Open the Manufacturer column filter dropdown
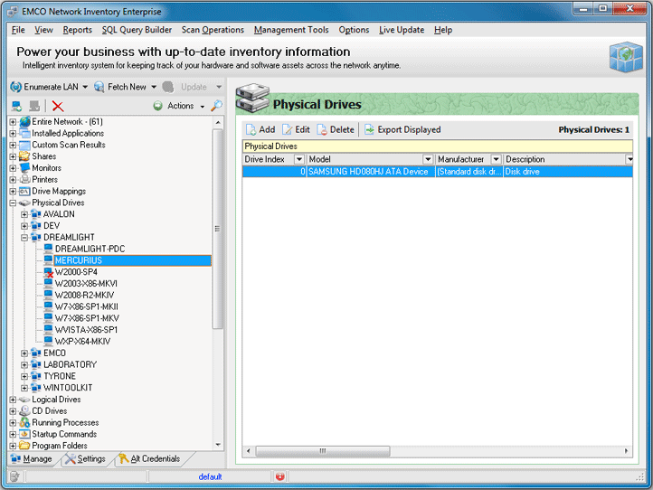 (x=496, y=159)
